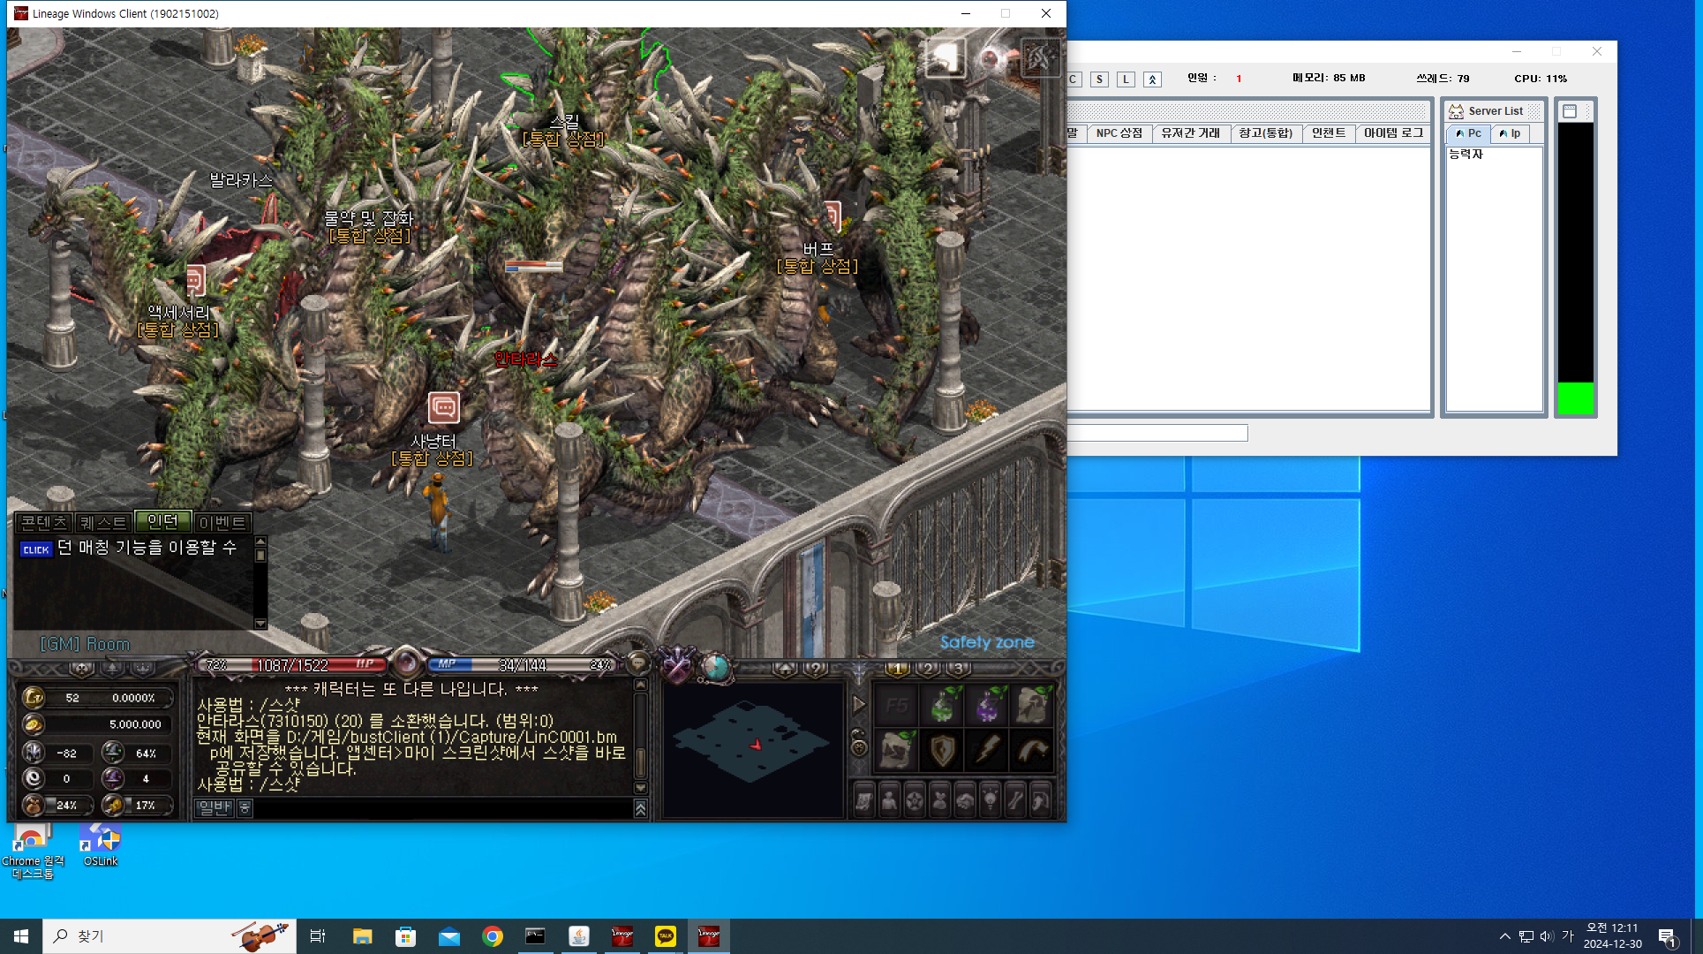1703x954 pixels.
Task: Click the teal clock orb icon
Action: click(714, 667)
